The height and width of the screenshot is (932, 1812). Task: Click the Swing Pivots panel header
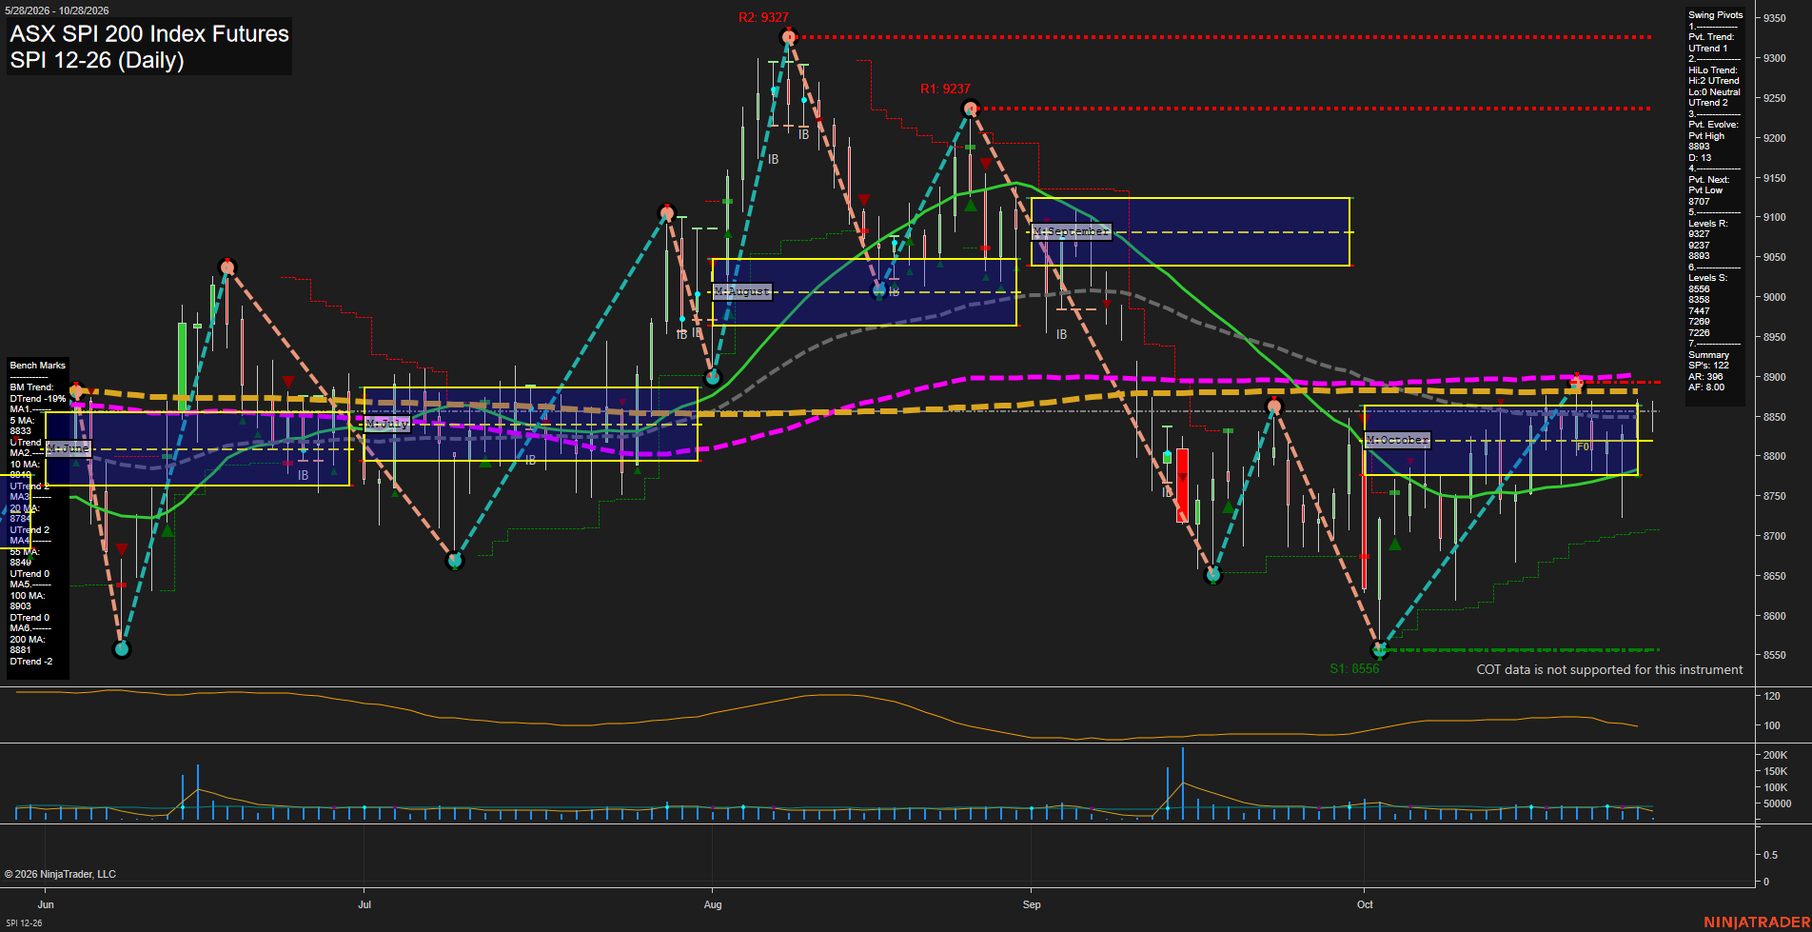1716,15
